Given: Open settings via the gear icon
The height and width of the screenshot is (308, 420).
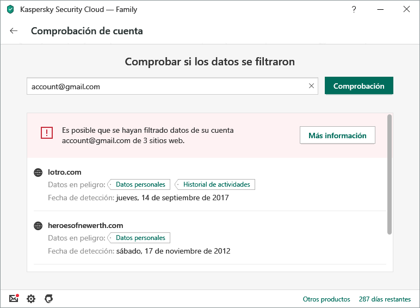Looking at the screenshot, I should (31, 299).
